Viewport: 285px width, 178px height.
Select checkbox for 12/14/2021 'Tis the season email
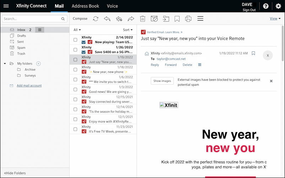click(x=75, y=109)
